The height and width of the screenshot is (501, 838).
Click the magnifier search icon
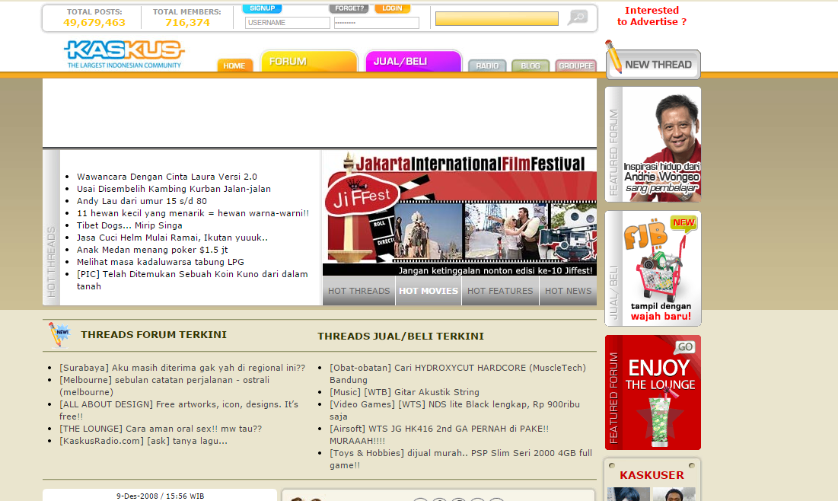(x=577, y=18)
